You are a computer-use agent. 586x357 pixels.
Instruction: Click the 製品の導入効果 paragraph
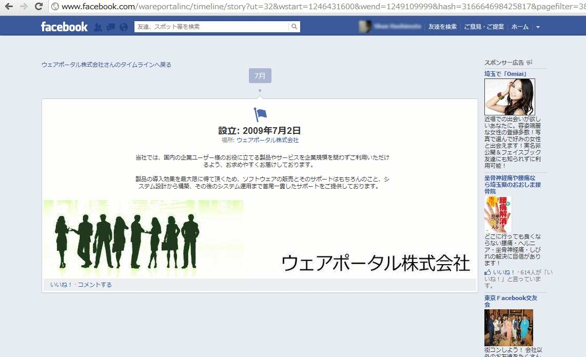[x=262, y=183]
